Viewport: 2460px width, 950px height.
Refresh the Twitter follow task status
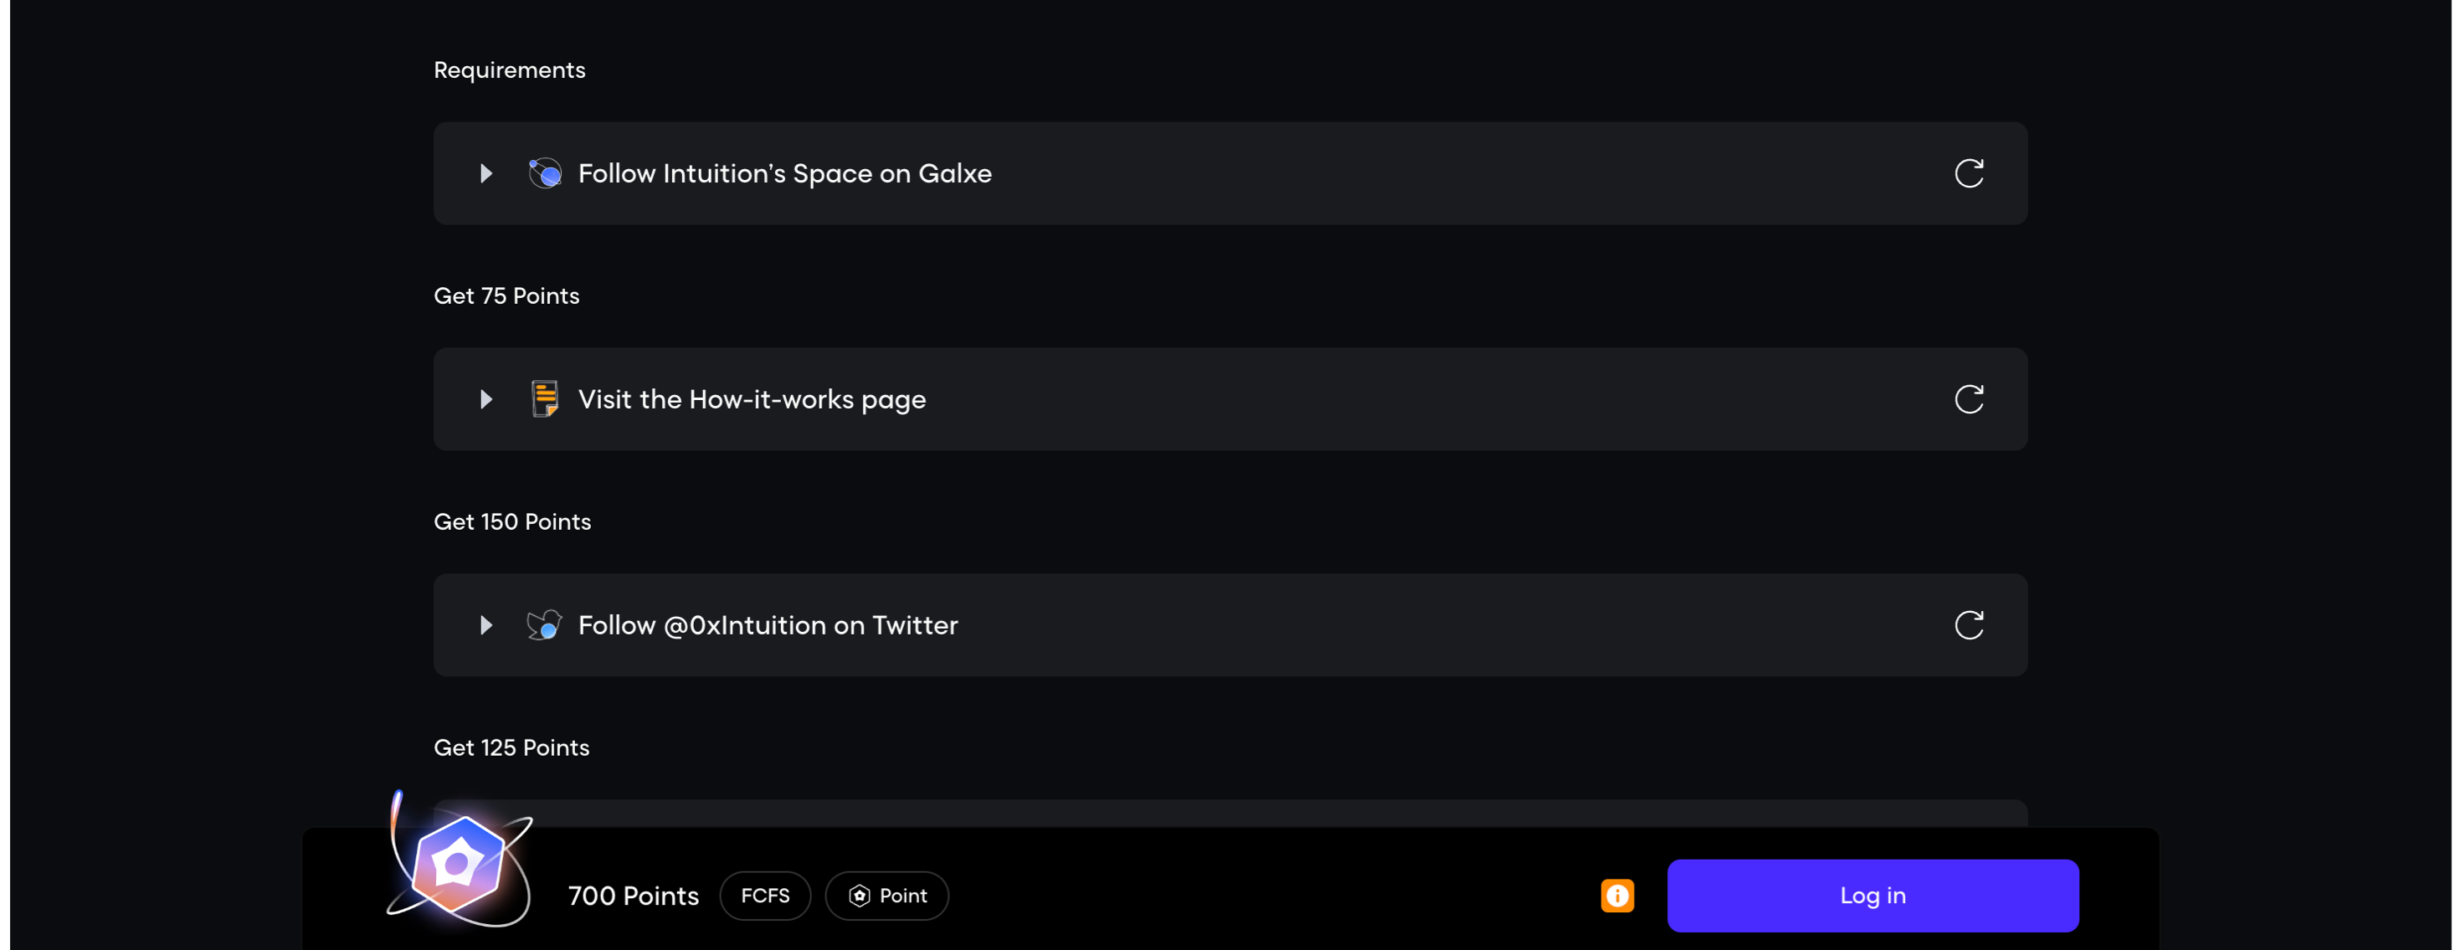(x=1968, y=625)
